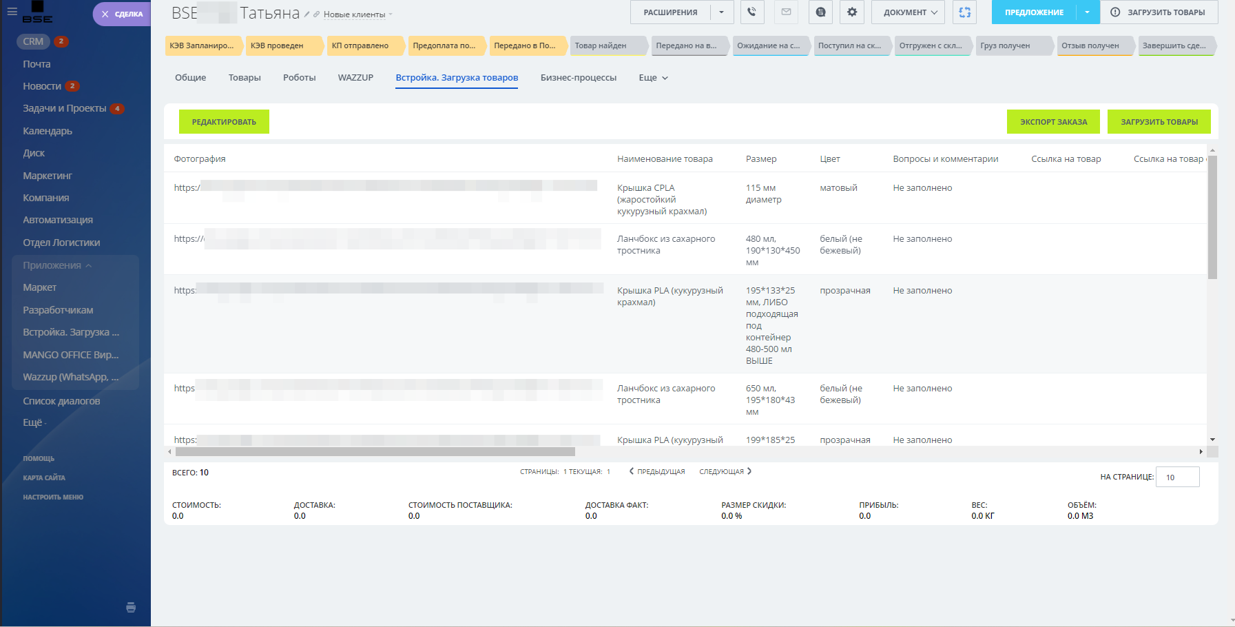1235x627 pixels.
Task: Click the ПРЕДЫДУЩАЯ page link
Action: [657, 471]
